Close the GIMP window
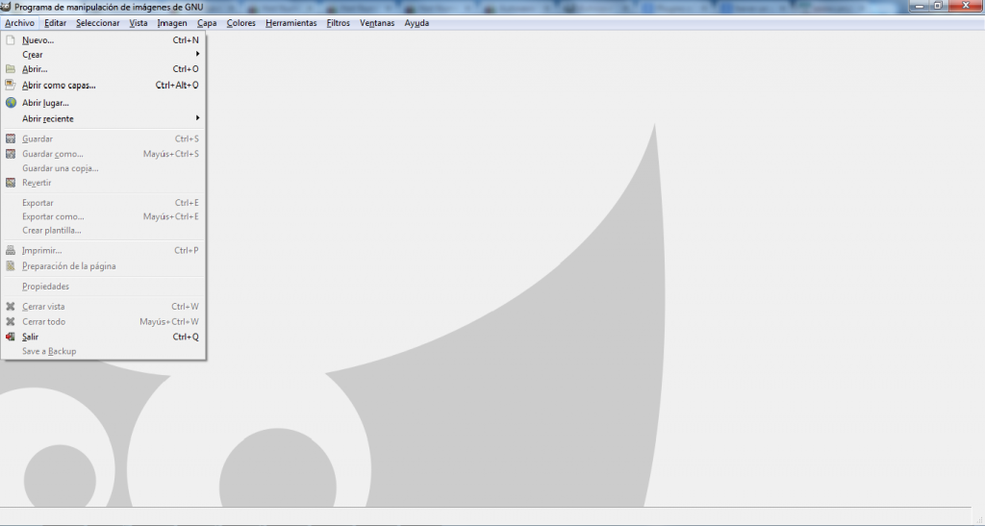Image resolution: width=985 pixels, height=526 pixels. tap(965, 6)
